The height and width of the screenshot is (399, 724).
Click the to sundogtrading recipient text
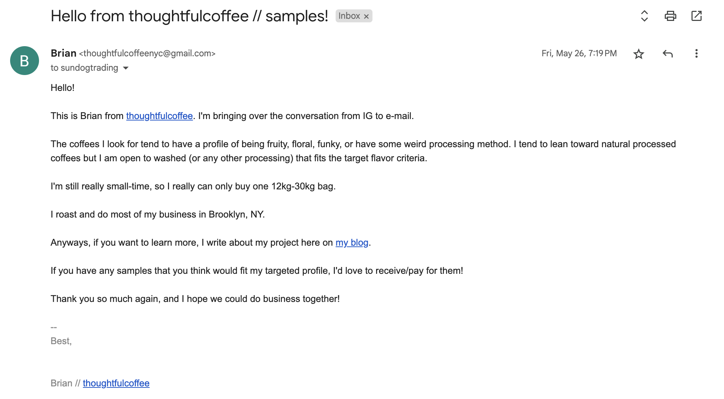[x=85, y=68]
